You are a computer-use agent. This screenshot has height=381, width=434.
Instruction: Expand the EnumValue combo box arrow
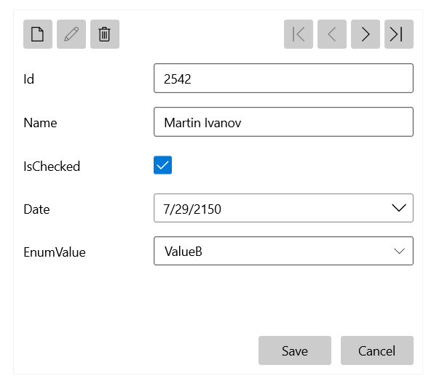click(x=399, y=251)
